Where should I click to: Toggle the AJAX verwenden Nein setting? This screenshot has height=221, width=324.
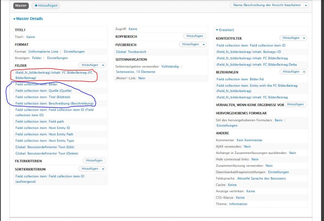coord(247,147)
